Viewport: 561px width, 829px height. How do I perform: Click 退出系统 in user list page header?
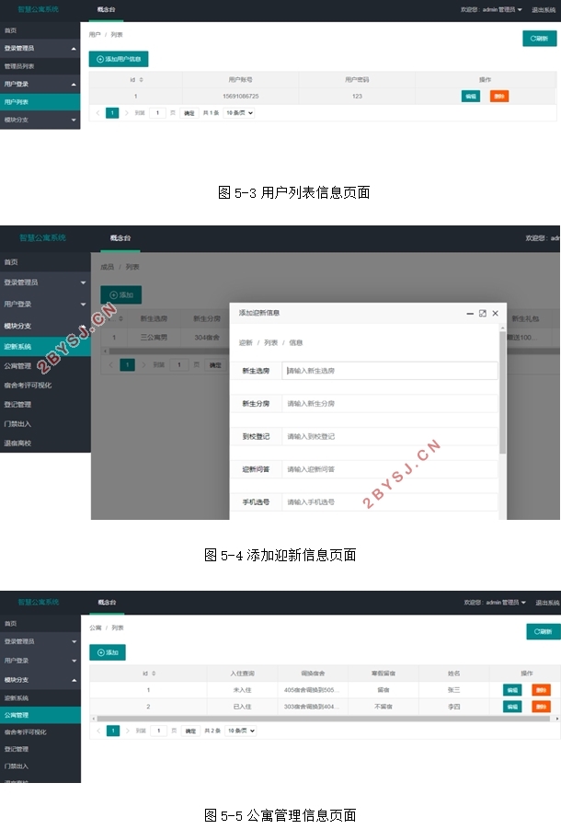543,10
